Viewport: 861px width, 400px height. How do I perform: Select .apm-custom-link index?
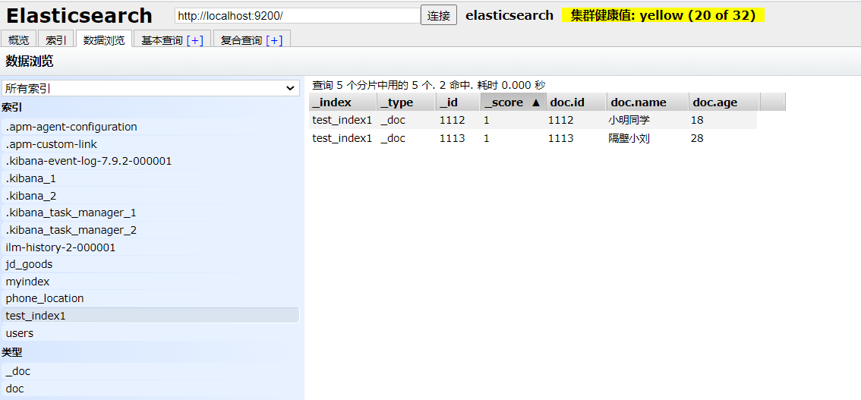tap(150, 144)
